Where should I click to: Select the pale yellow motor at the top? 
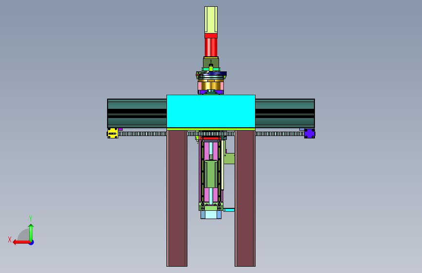point(211,20)
